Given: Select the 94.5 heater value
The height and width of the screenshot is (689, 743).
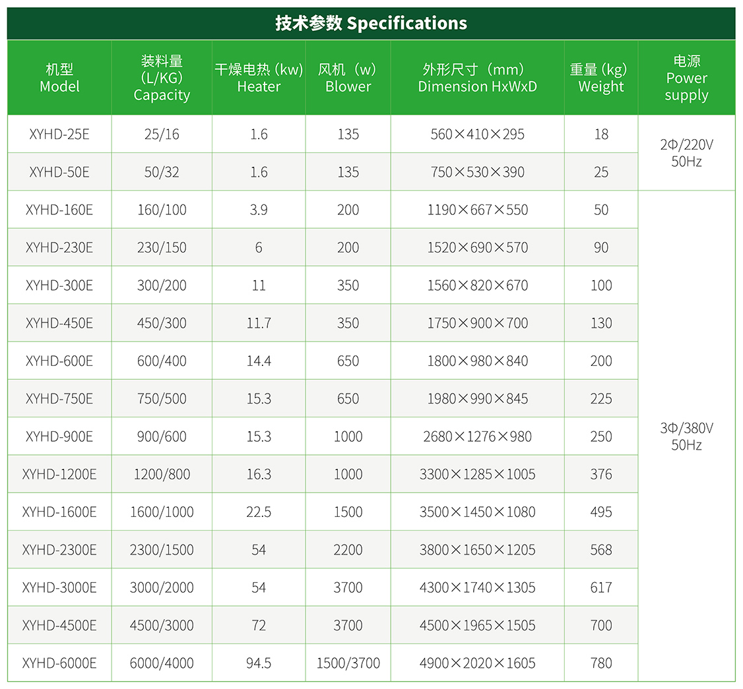Looking at the screenshot, I should (259, 663).
